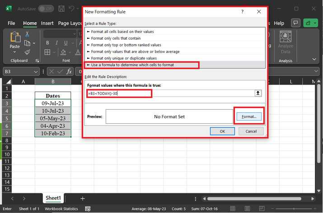Select the Sheet1 tab
Screen dimensions: 323x213
[53, 198]
